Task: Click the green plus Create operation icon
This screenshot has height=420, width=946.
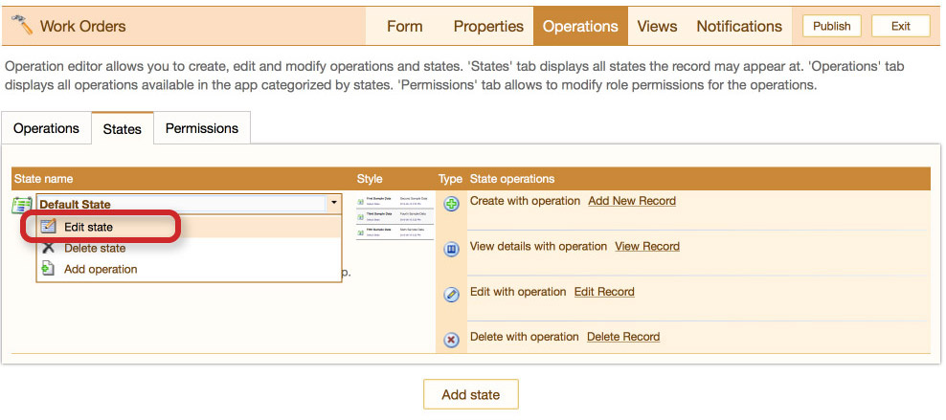Action: pos(452,204)
